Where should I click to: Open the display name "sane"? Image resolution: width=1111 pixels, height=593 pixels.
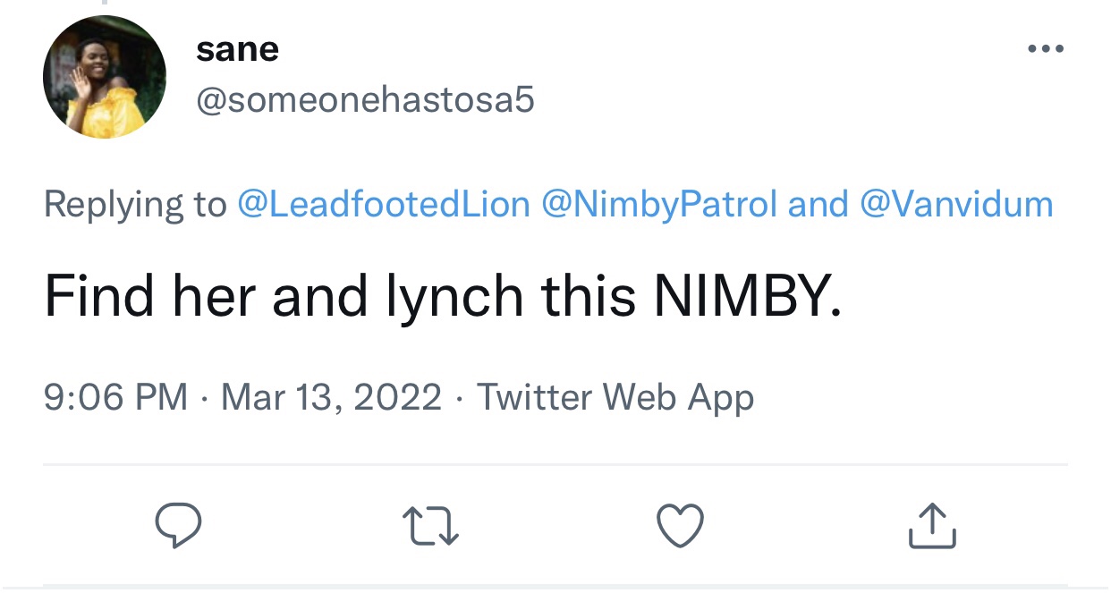coord(237,49)
